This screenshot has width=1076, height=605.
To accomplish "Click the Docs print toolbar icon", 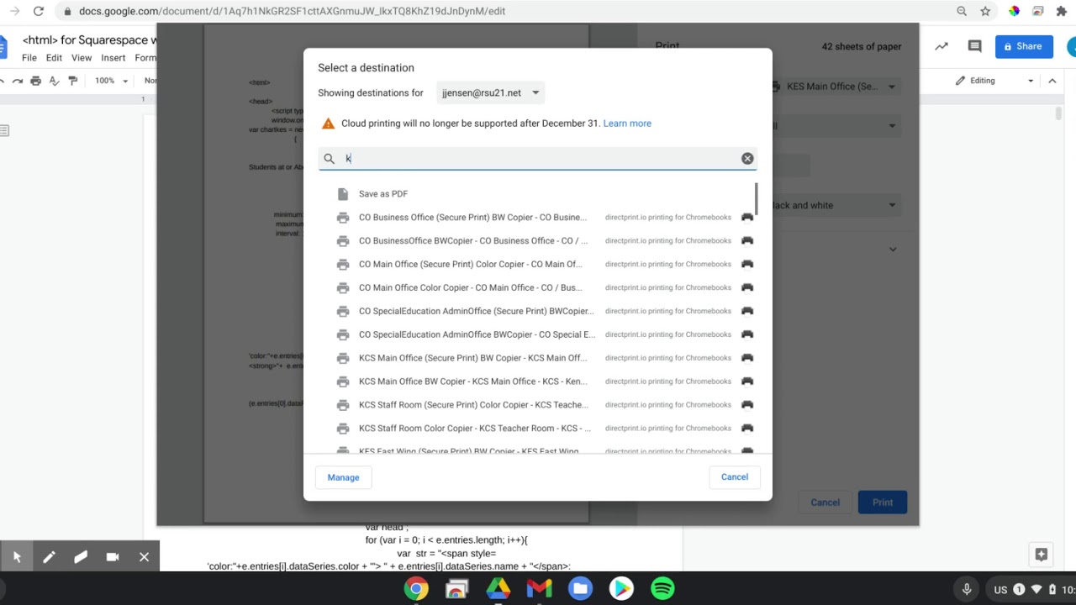I will pos(35,81).
